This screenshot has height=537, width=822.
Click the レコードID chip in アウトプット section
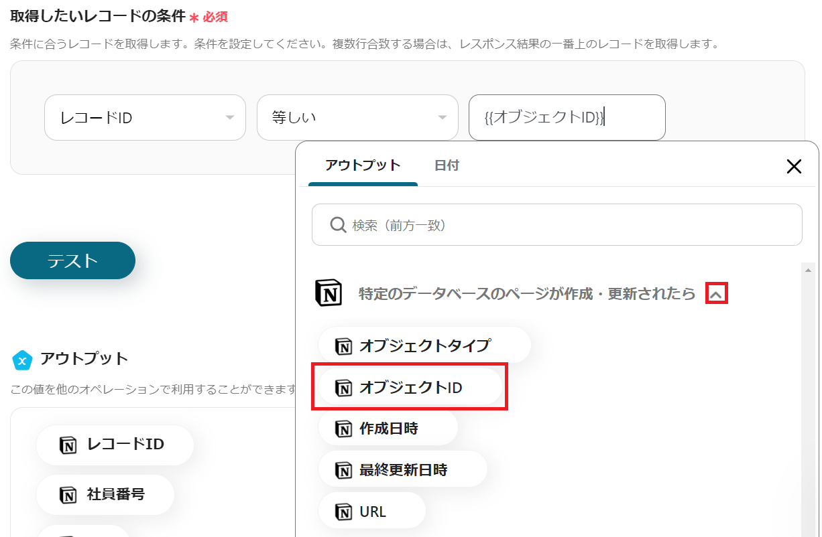[x=115, y=444]
